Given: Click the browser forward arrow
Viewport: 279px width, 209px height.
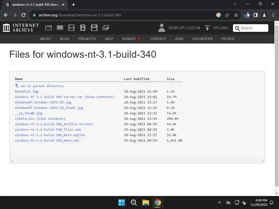Looking at the screenshot, I should point(15,15).
